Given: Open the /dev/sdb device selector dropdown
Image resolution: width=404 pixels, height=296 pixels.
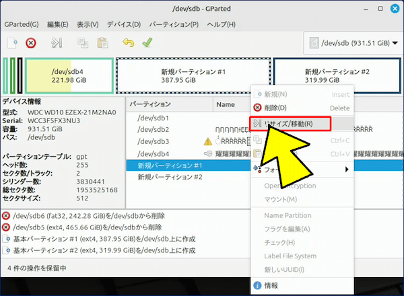Looking at the screenshot, I should tap(352, 44).
